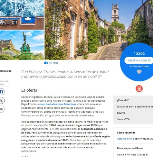
Task: Click the La oferta heading
Action: click(29, 90)
